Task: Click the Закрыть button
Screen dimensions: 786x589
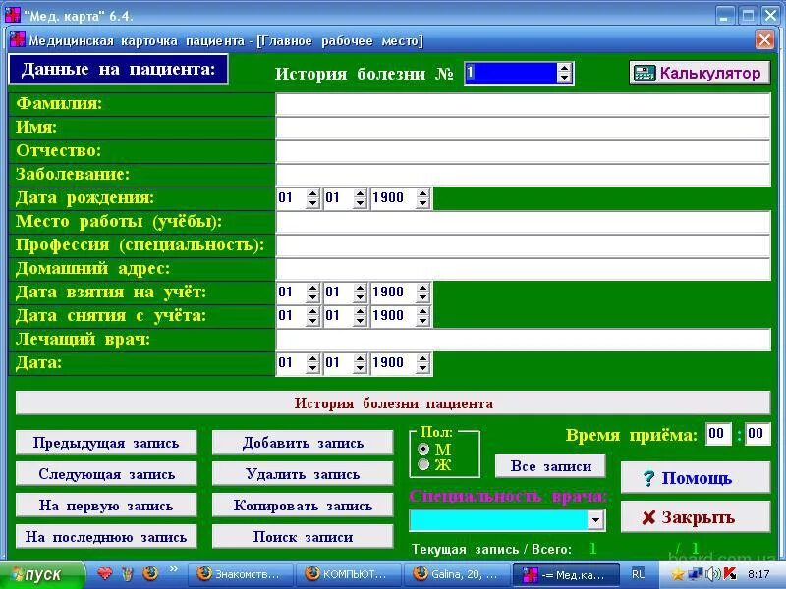Action: point(696,517)
